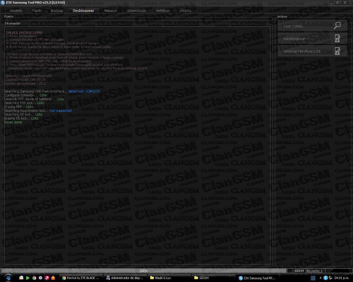Click the phone unlock icon on Desbloquear

338,38
